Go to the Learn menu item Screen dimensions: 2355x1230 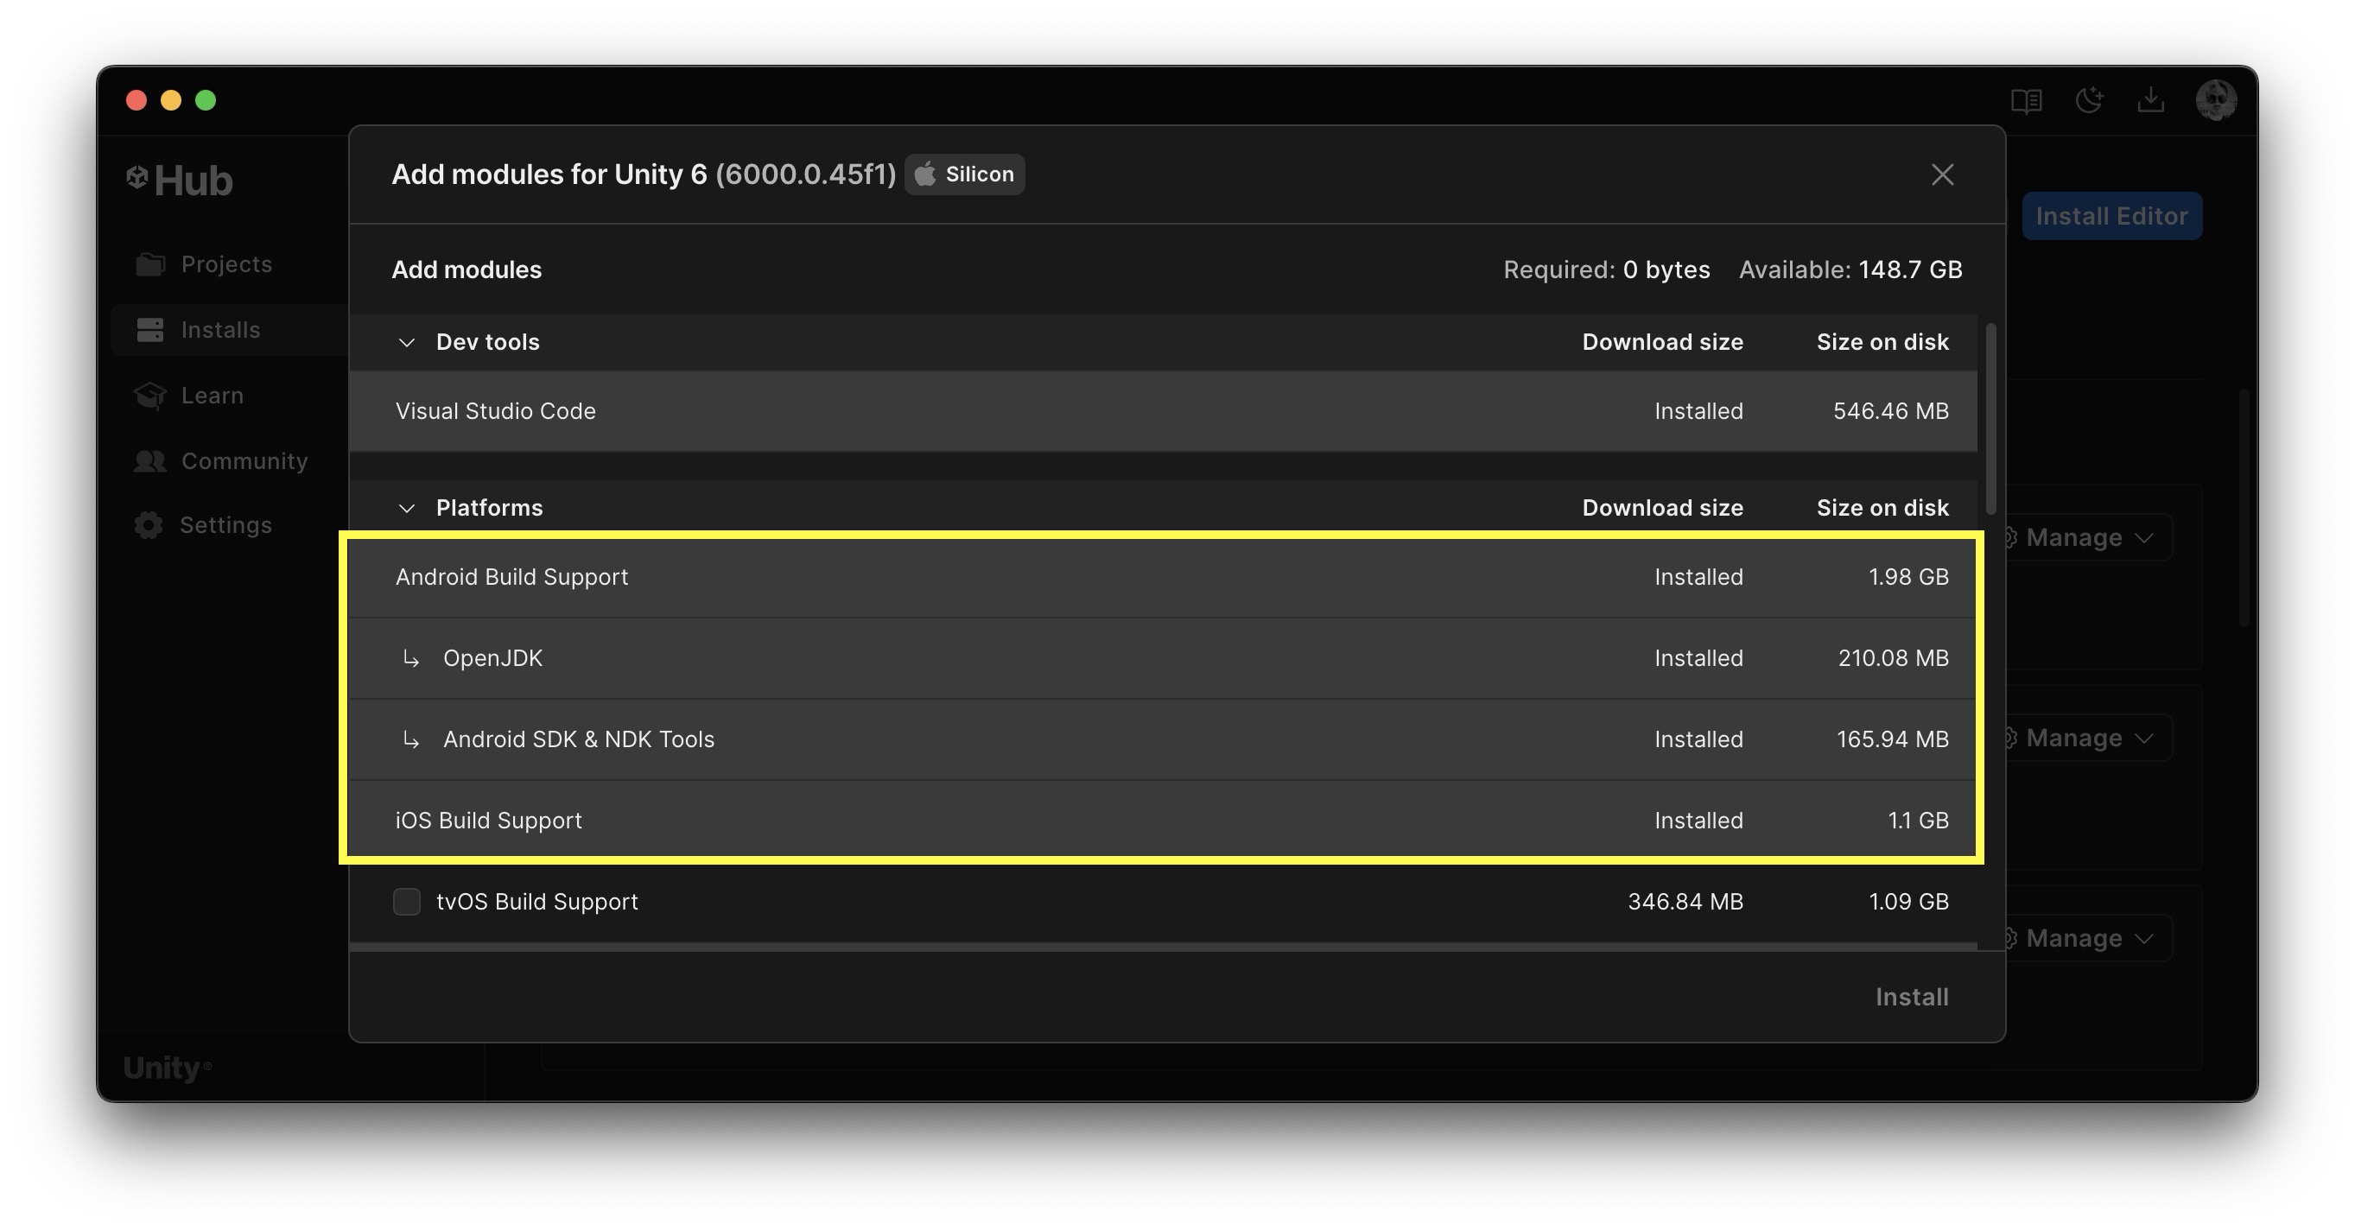coord(213,396)
